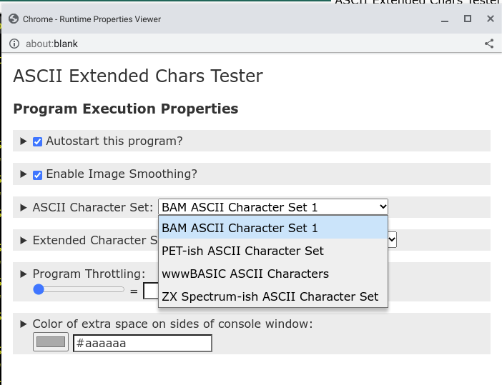Expand the Autostart this program details triangle
Image resolution: width=502 pixels, height=385 pixels.
pos(23,141)
